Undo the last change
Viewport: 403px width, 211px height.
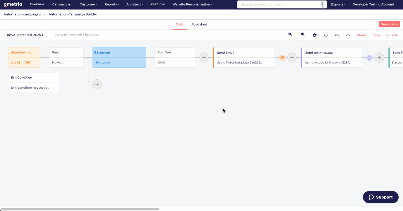coord(337,35)
